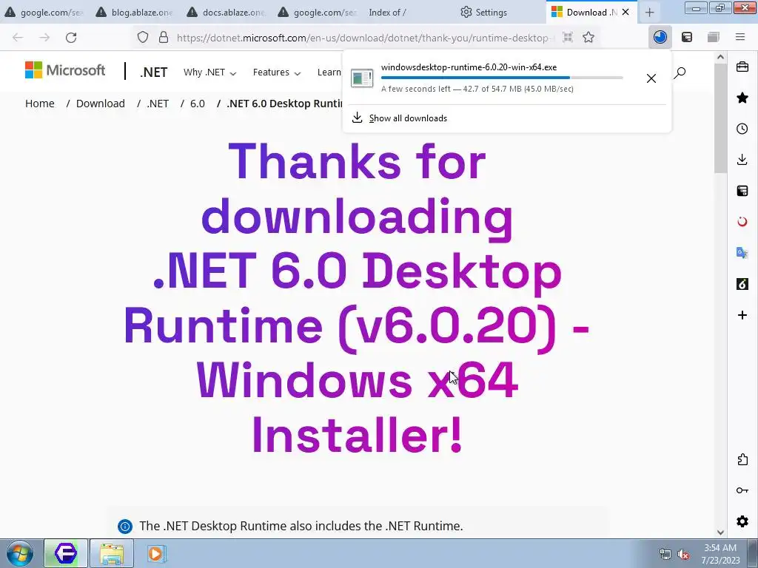The image size is (758, 568).
Task: Open sidebar settings gear icon
Action: pyautogui.click(x=742, y=521)
